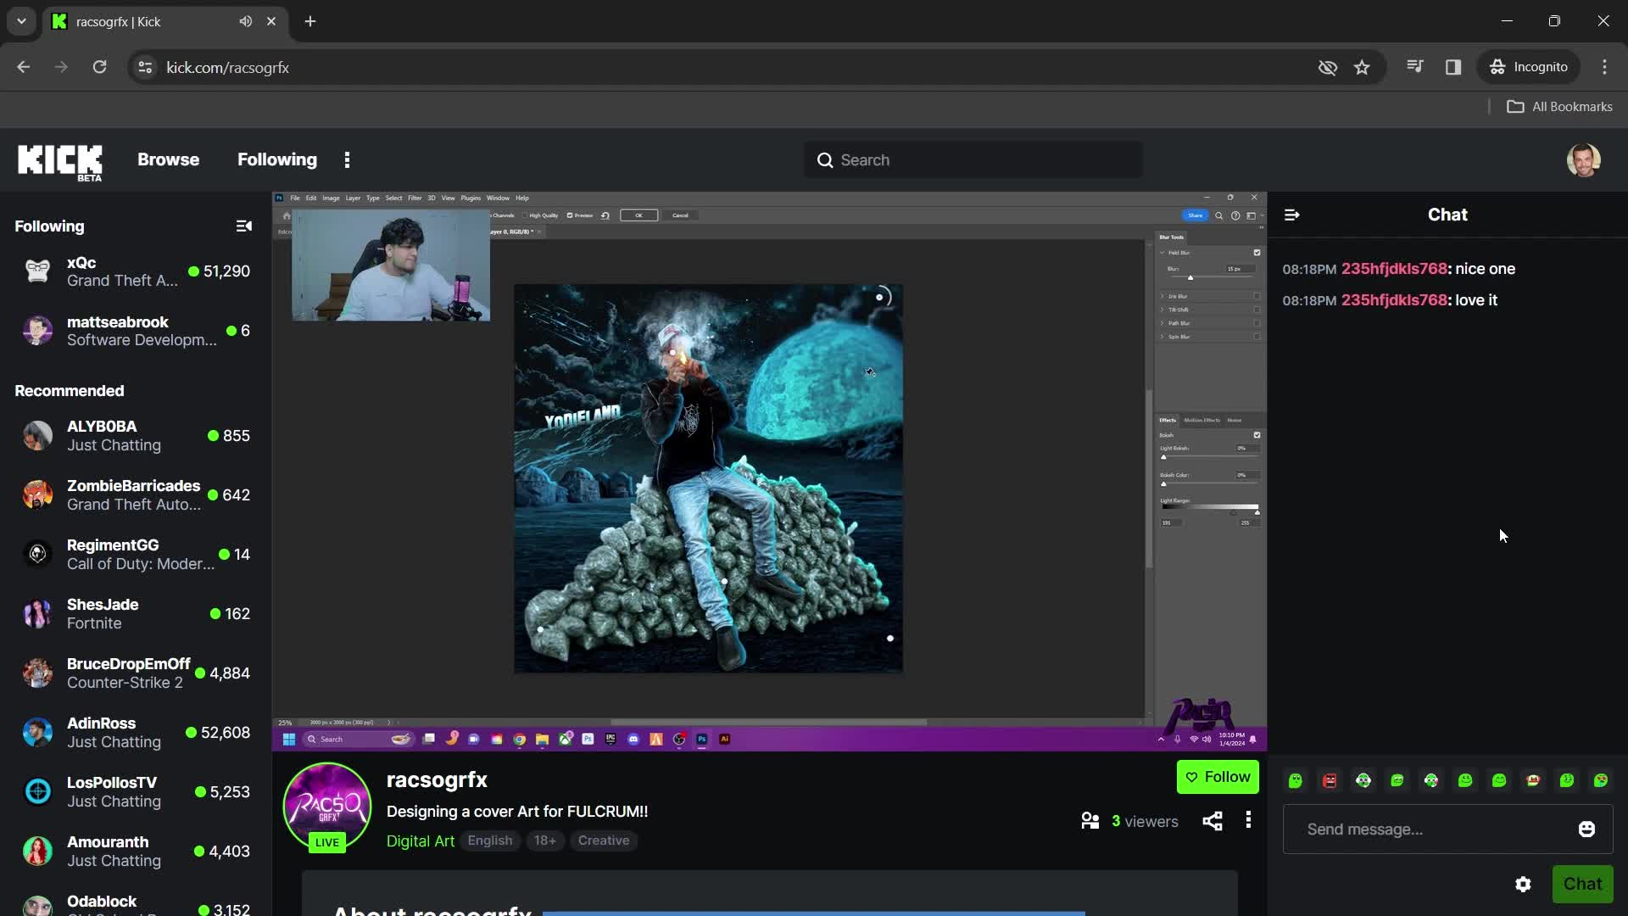Open a new browser tab

(310, 21)
